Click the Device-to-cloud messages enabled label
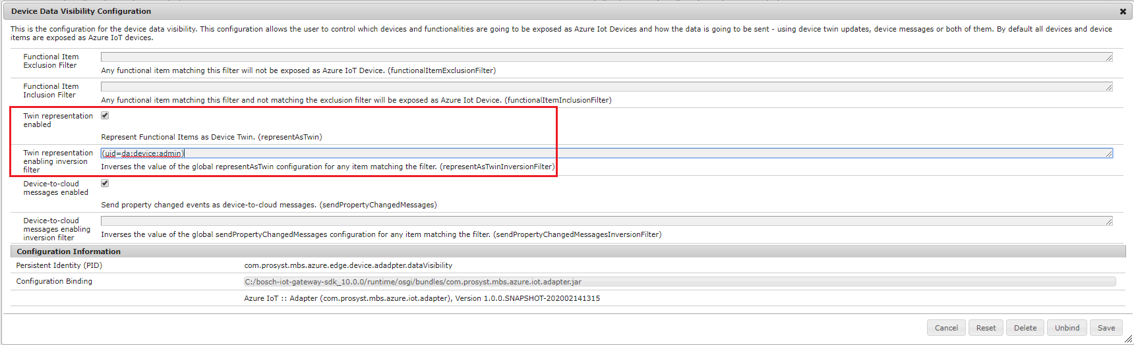This screenshot has width=1134, height=345. pyautogui.click(x=55, y=188)
